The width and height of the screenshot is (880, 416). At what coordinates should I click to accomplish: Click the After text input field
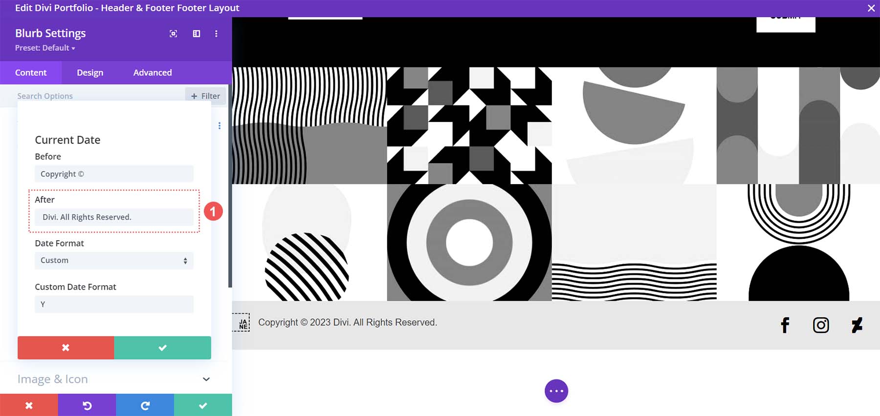114,217
